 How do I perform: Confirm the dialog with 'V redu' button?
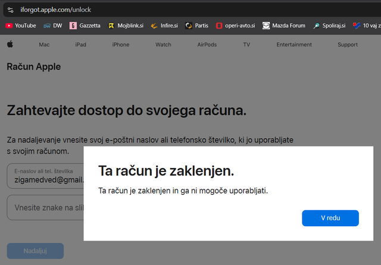(330, 218)
